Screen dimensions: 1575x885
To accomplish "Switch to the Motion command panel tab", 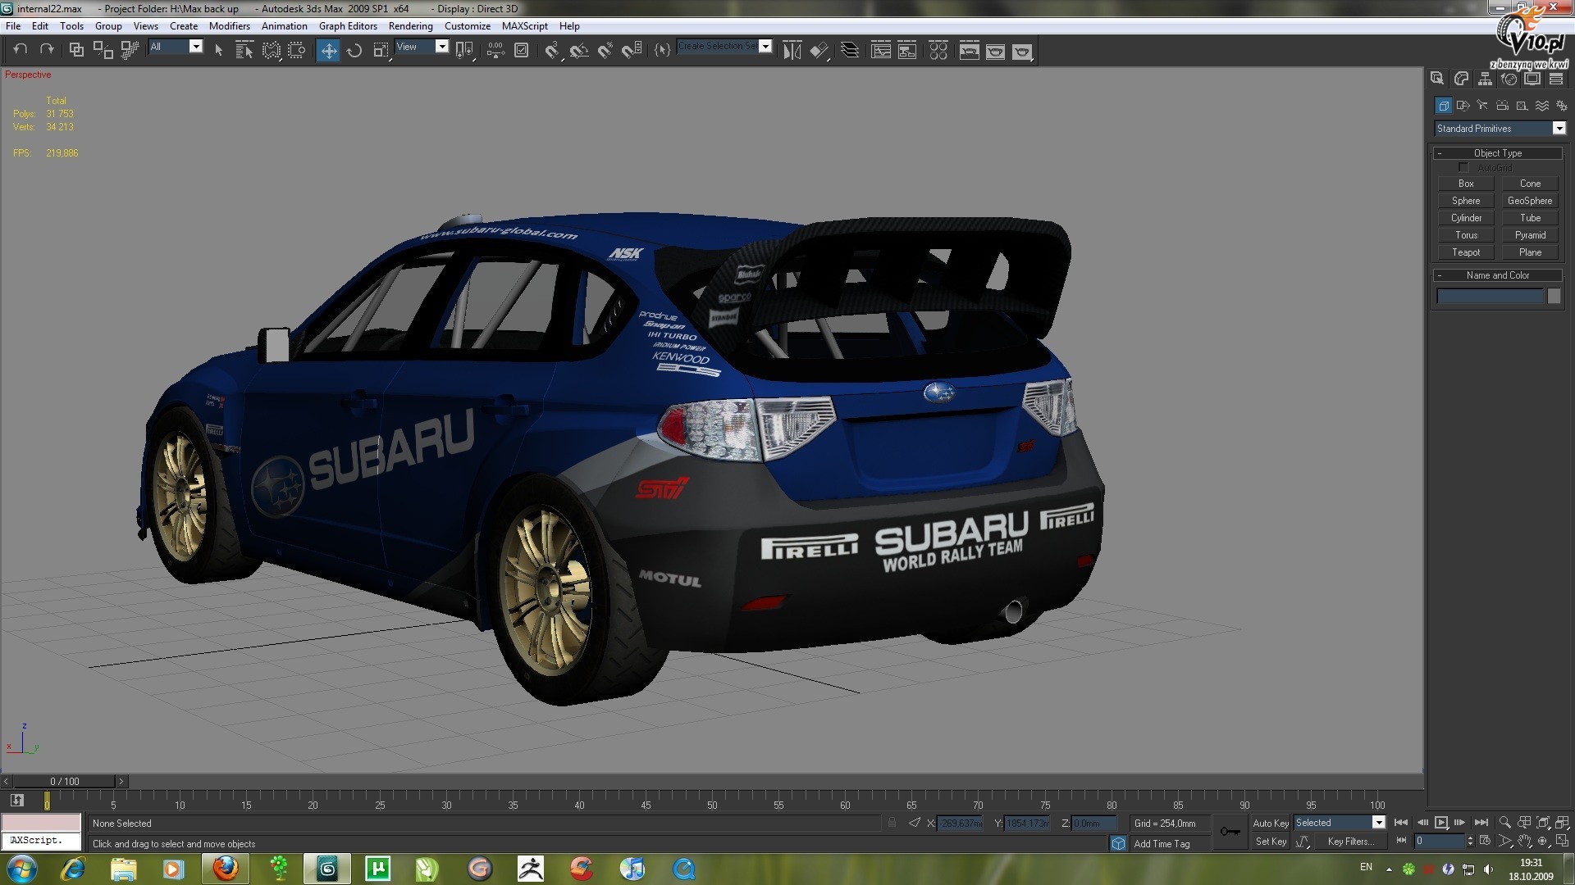I will pyautogui.click(x=1509, y=79).
